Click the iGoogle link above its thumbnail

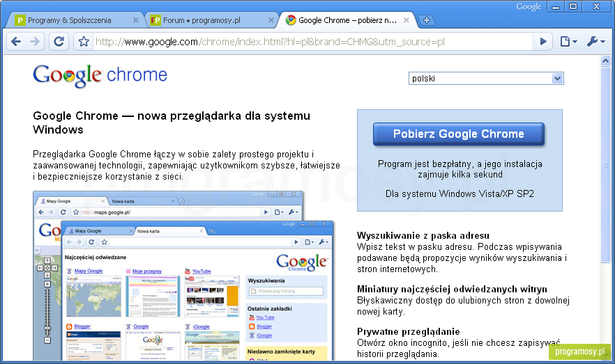(202, 326)
